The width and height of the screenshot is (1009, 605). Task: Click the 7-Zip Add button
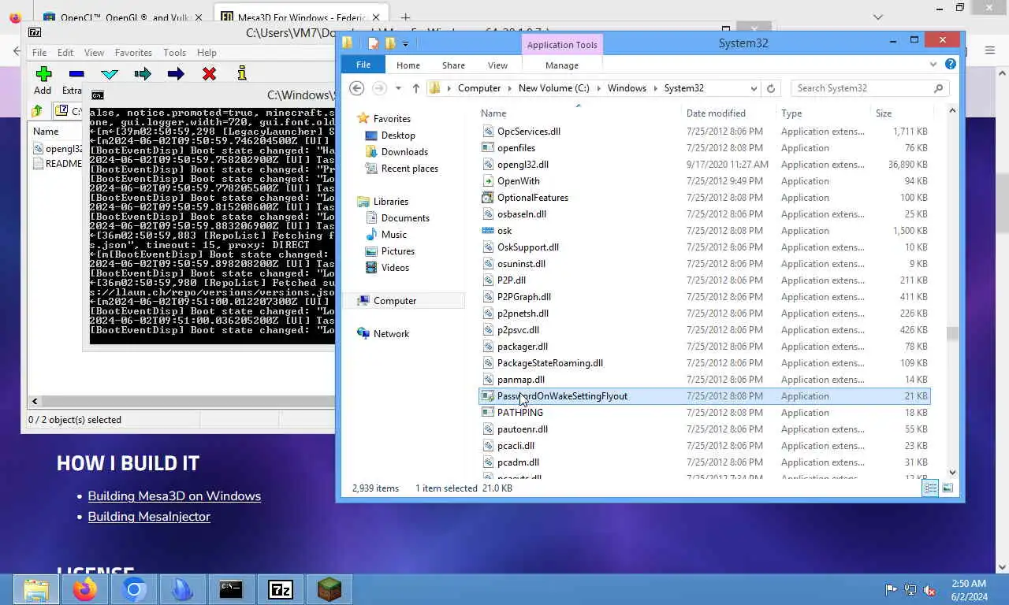pyautogui.click(x=43, y=80)
